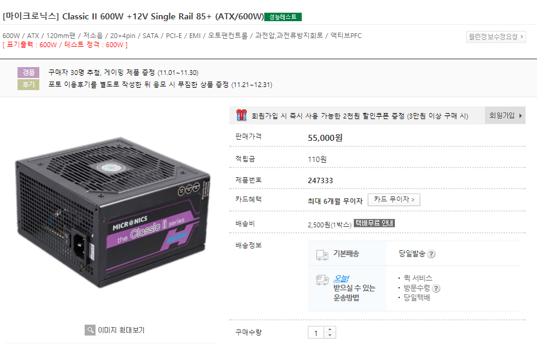This screenshot has height=344, width=537.
Task: Click the red gift box coupon icon
Action: pyautogui.click(x=241, y=115)
